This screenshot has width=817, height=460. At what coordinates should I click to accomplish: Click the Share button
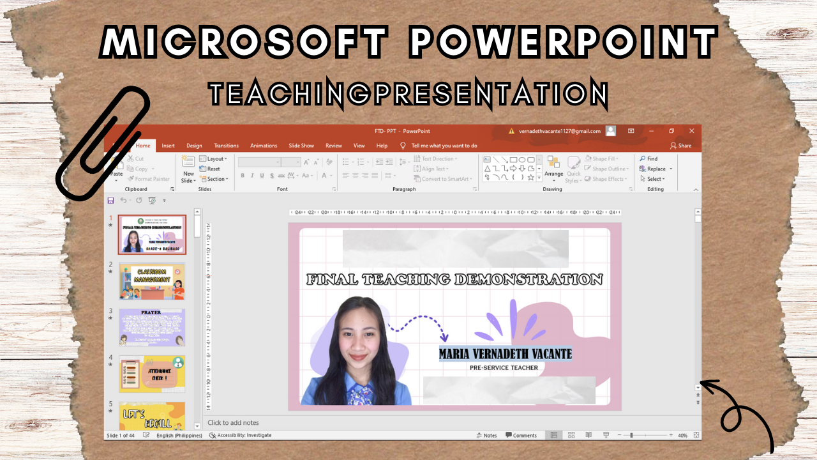click(680, 146)
